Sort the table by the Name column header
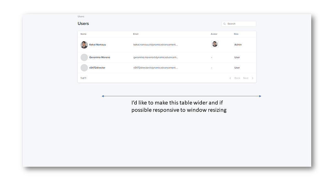Viewport: 321px width, 180px height. 83,34
